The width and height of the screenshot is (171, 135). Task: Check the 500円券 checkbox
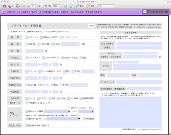click(x=27, y=44)
